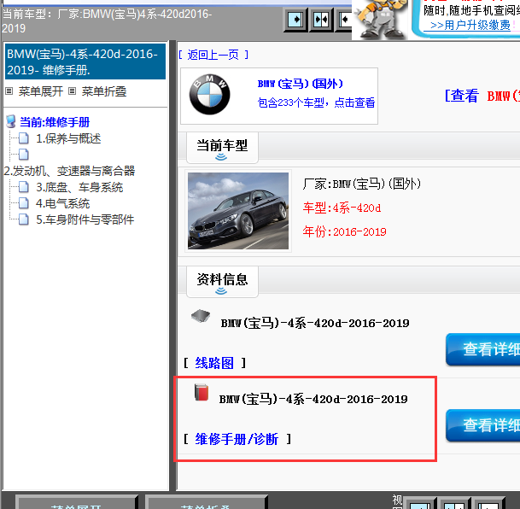Click page icon beside 5.车身附件与零部件
This screenshot has height=509, width=520.
tap(24, 219)
